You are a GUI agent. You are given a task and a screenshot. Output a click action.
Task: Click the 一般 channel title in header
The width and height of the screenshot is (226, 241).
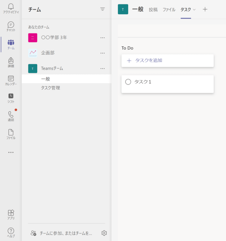pyautogui.click(x=138, y=9)
